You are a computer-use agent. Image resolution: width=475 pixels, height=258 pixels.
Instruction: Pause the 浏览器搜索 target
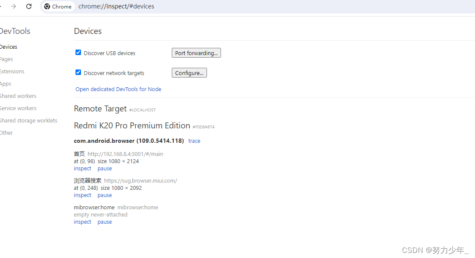point(104,195)
